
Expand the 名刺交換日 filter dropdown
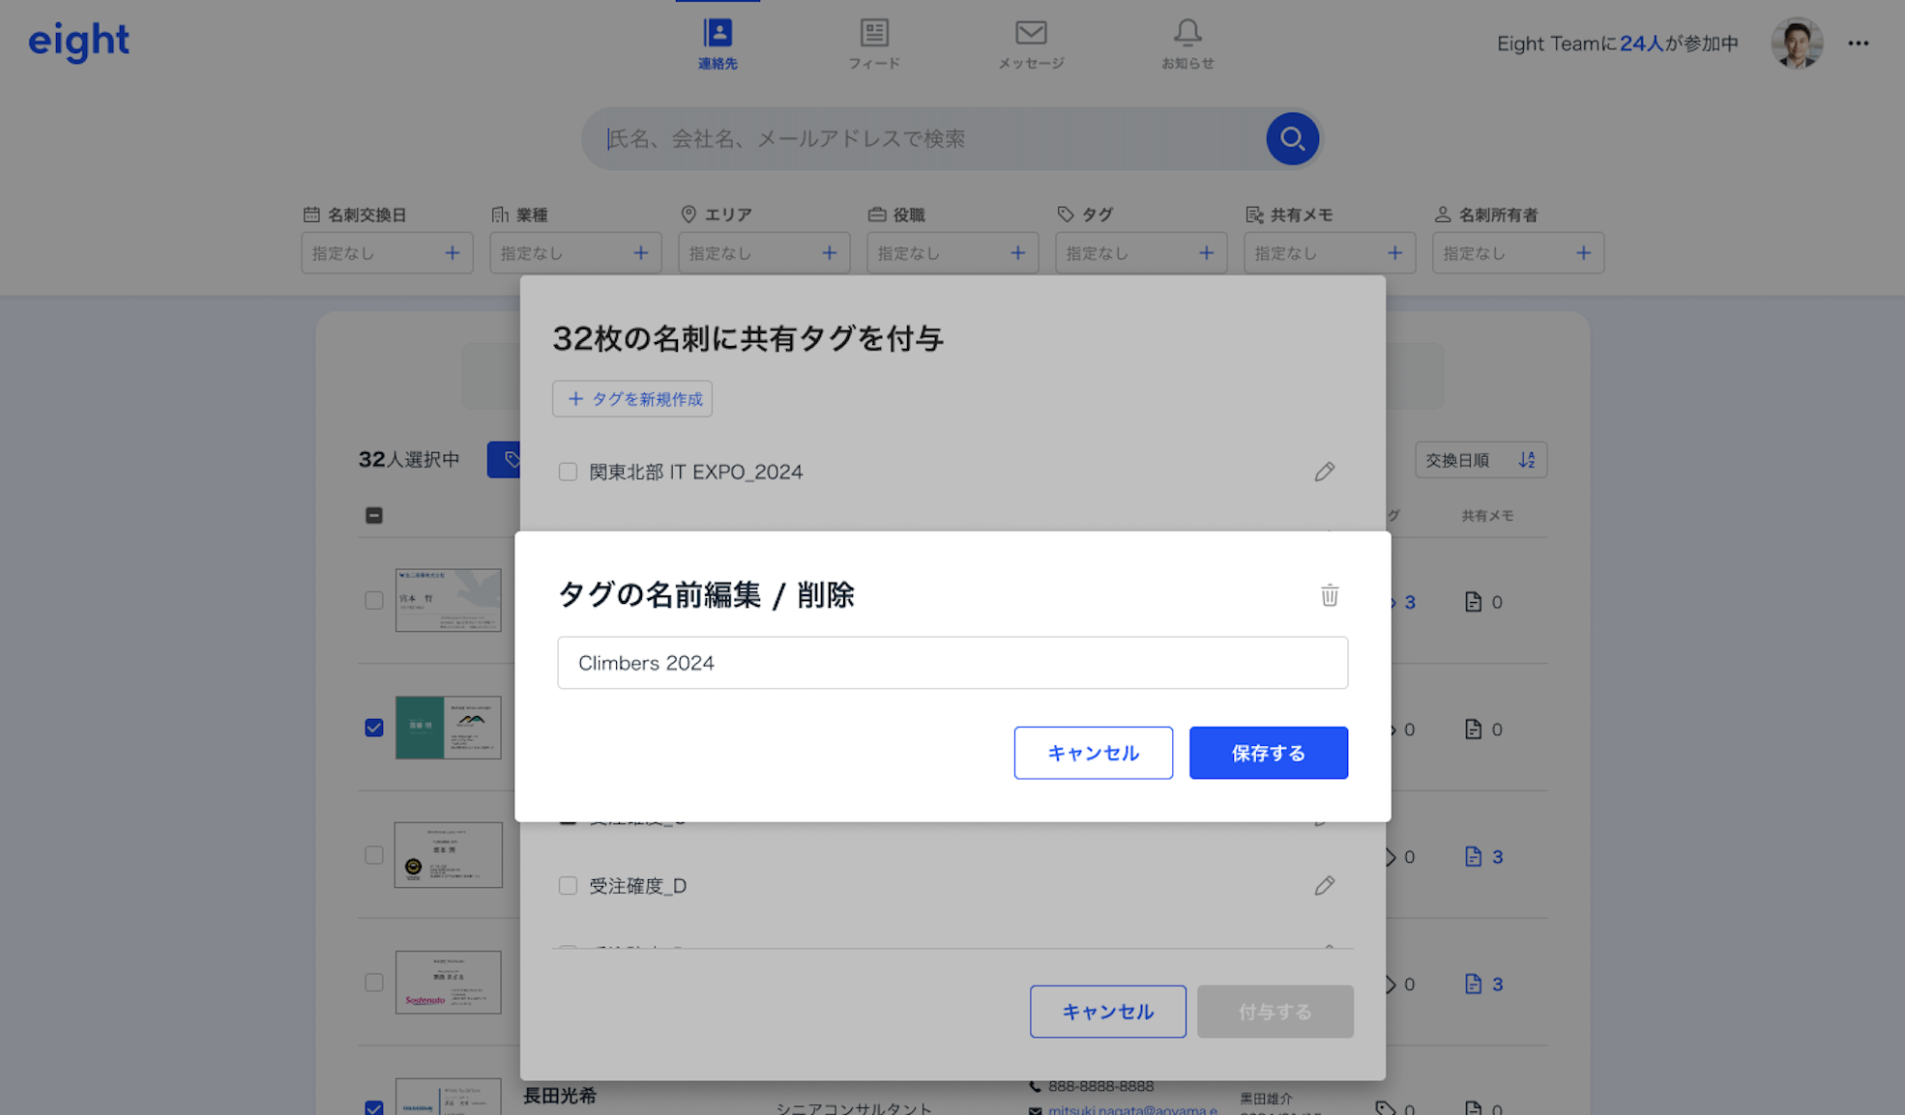point(387,253)
